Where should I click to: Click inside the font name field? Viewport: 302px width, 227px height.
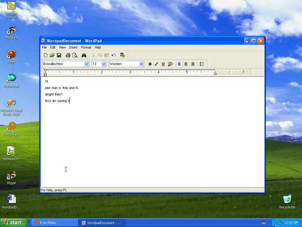coord(63,64)
